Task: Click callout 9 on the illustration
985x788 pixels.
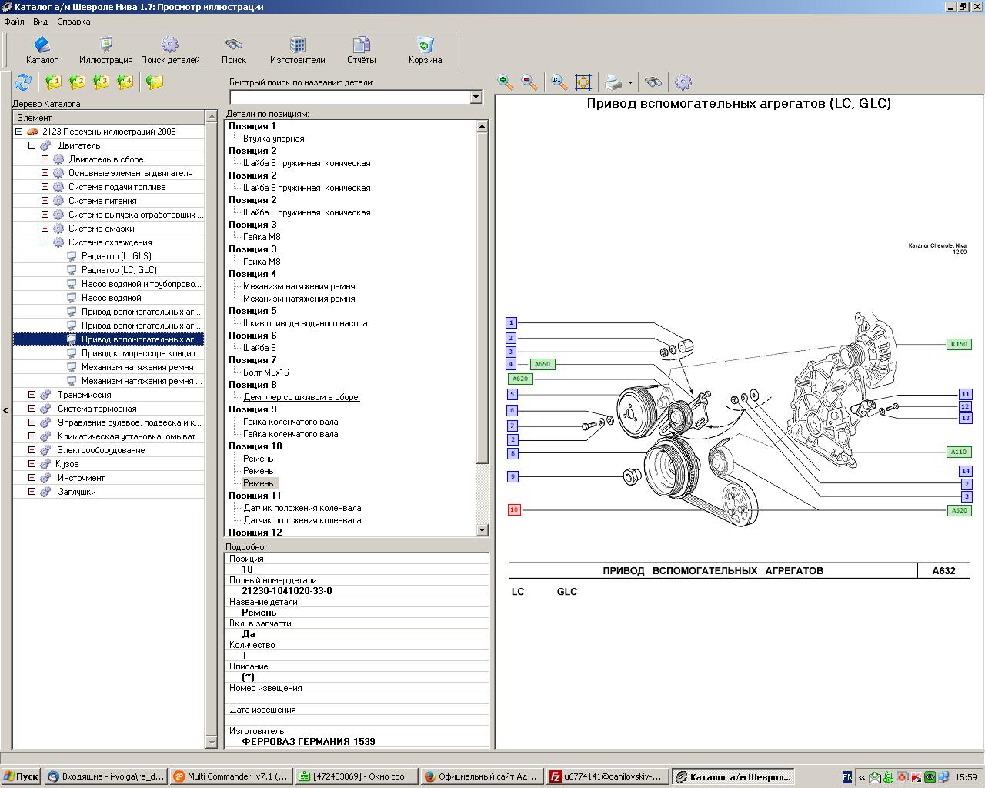Action: click(x=513, y=476)
